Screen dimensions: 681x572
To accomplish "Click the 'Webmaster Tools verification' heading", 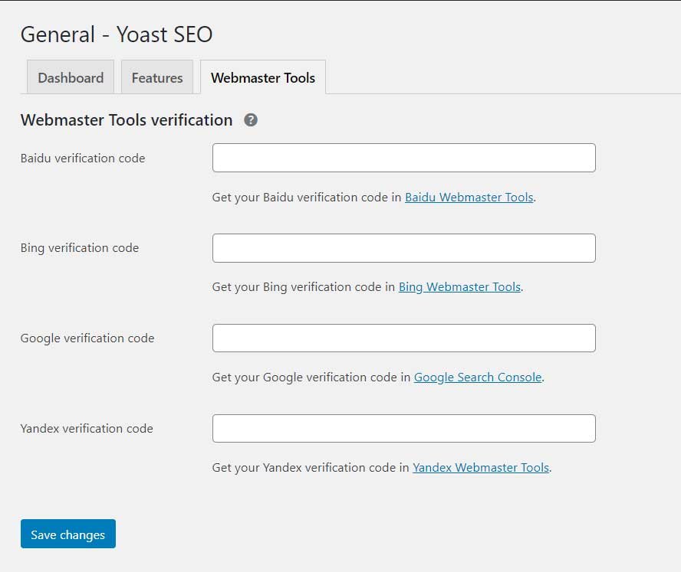I will tap(127, 120).
